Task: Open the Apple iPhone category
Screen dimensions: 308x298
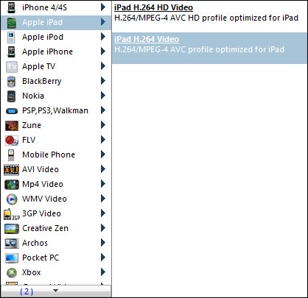Action: point(56,52)
